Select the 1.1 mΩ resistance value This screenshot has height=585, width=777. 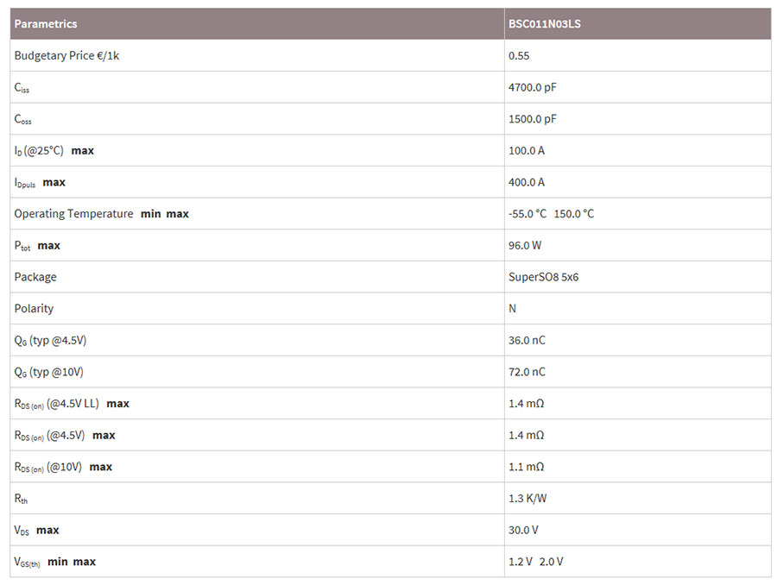point(526,467)
